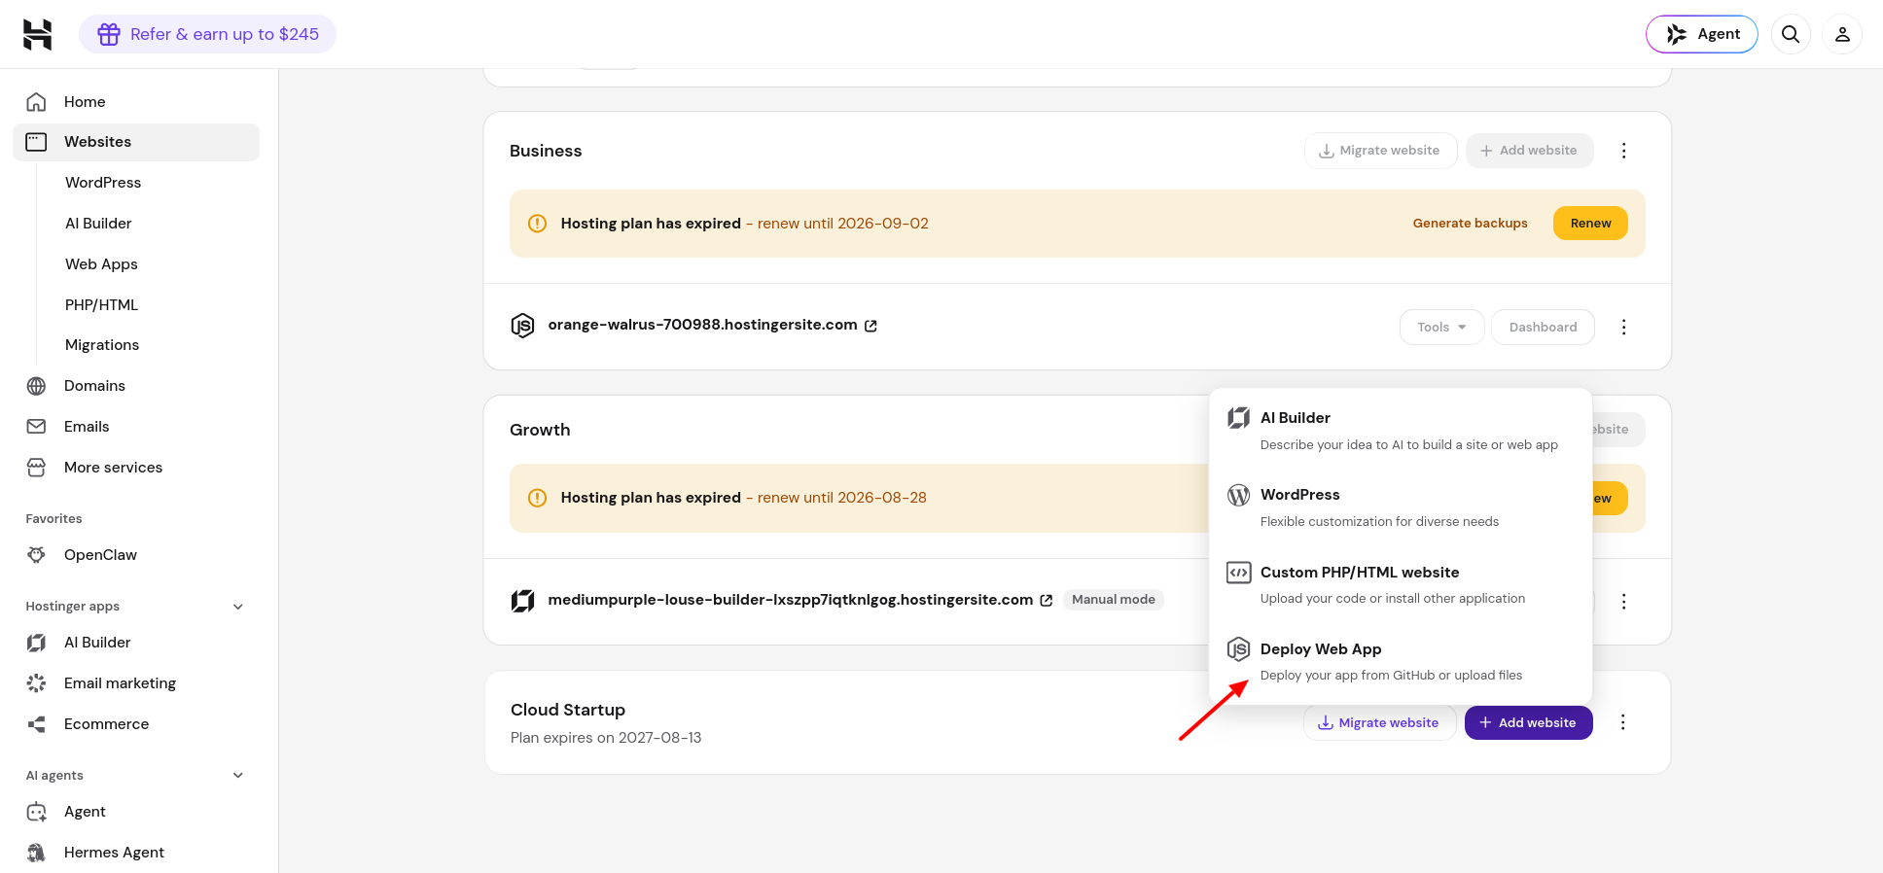Open AI Builder submenu item under Websites
The width and height of the screenshot is (1883, 873).
click(x=98, y=224)
